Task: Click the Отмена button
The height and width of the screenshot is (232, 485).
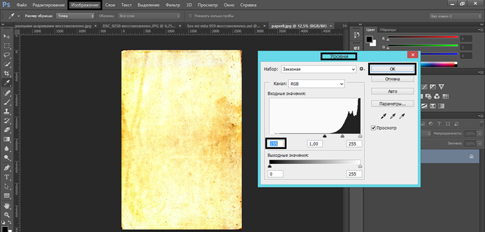Action: click(392, 79)
